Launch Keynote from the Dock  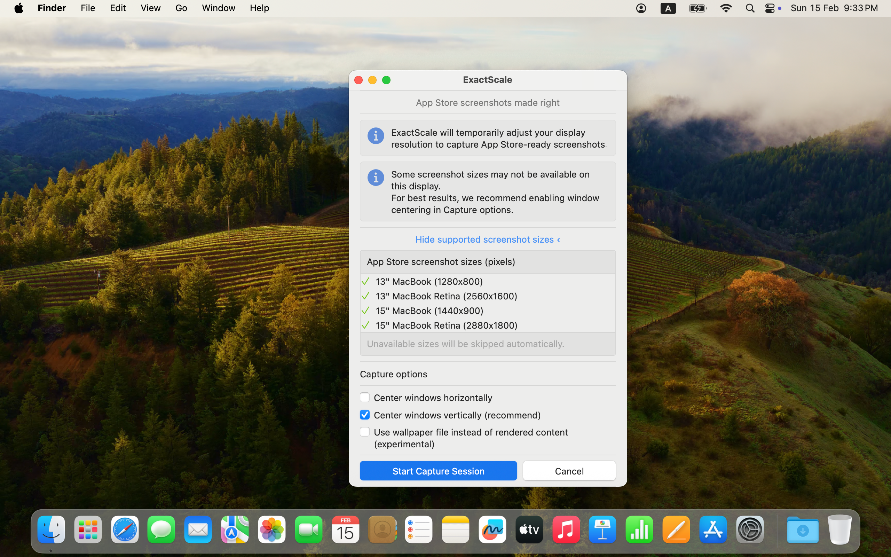[x=602, y=530]
